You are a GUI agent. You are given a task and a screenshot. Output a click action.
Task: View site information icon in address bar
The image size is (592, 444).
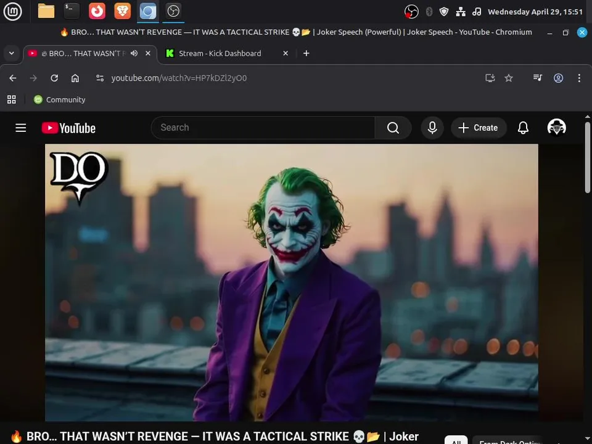click(x=100, y=78)
